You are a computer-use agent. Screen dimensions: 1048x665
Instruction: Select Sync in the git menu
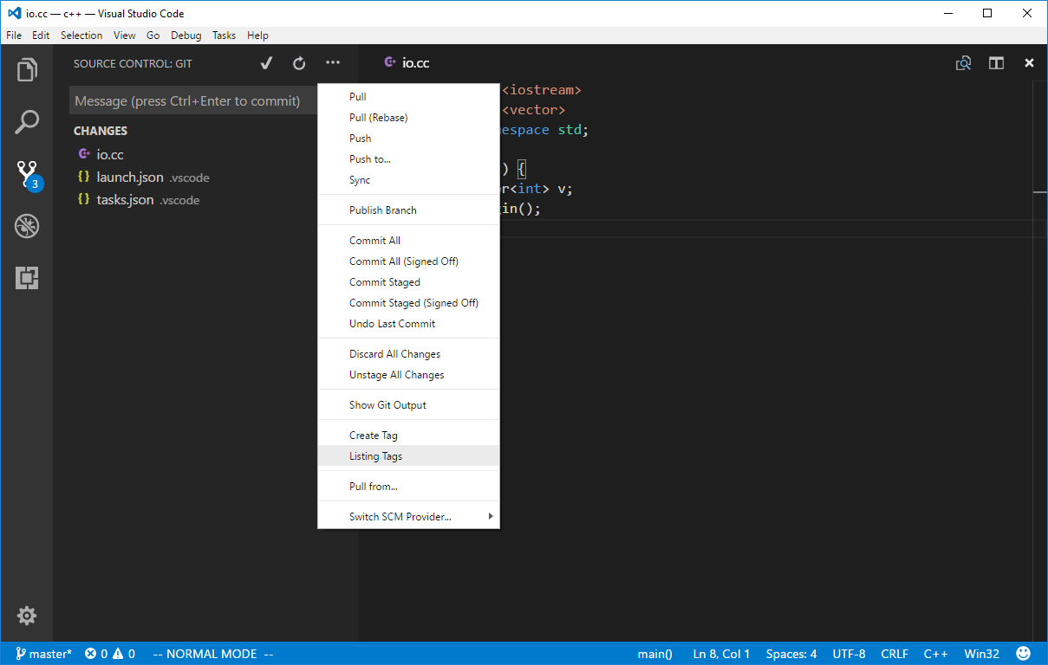pyautogui.click(x=408, y=180)
